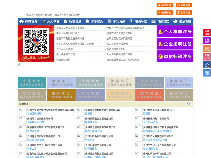Open the pink 客服QQ号 side widget

point(207,57)
